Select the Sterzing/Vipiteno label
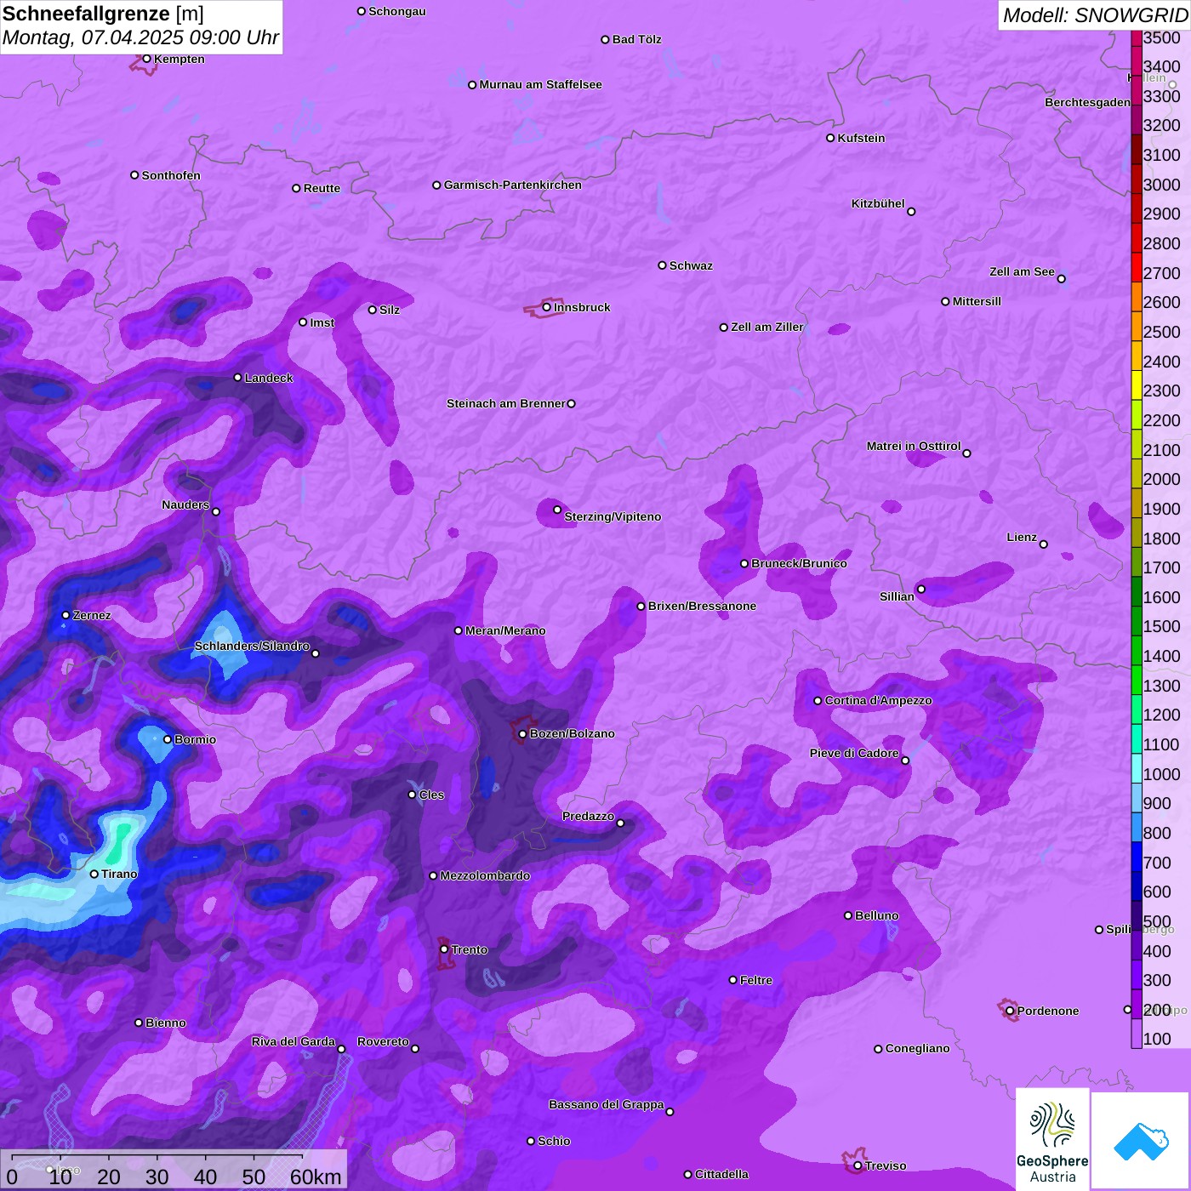This screenshot has height=1191, width=1191. coord(613,516)
